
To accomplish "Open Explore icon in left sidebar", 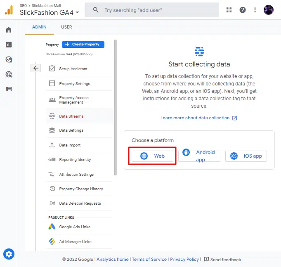I will [x=9, y=59].
